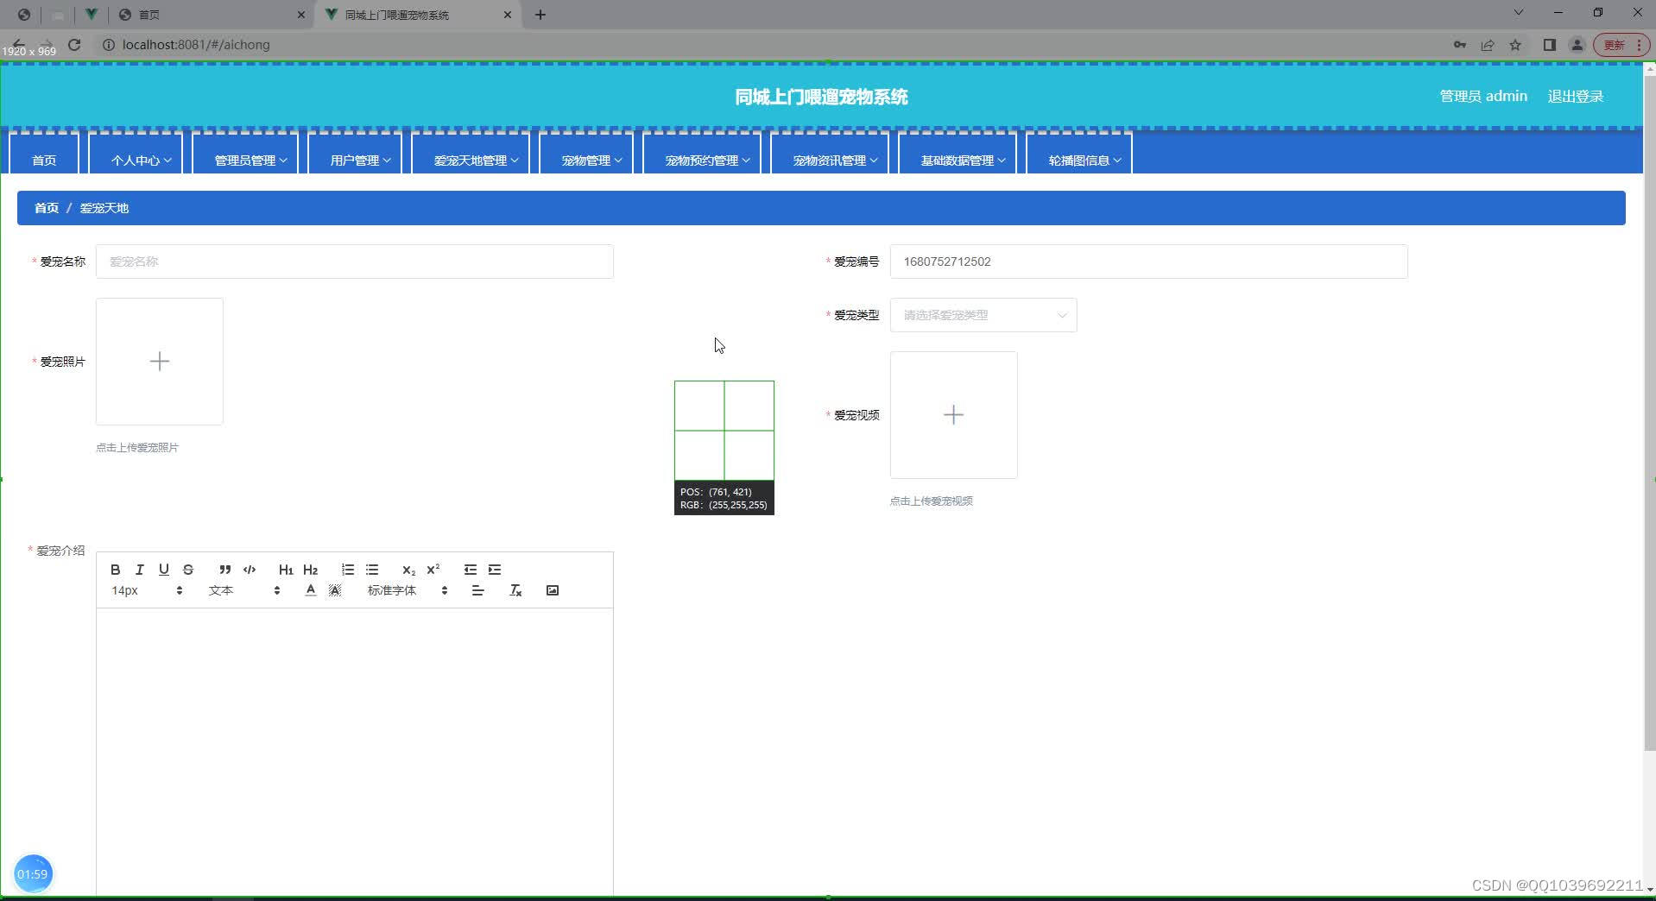
Task: Reload the page
Action: pyautogui.click(x=74, y=45)
